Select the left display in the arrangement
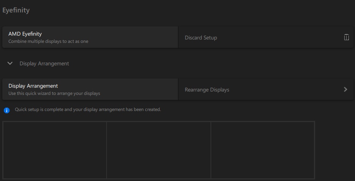 54,150
